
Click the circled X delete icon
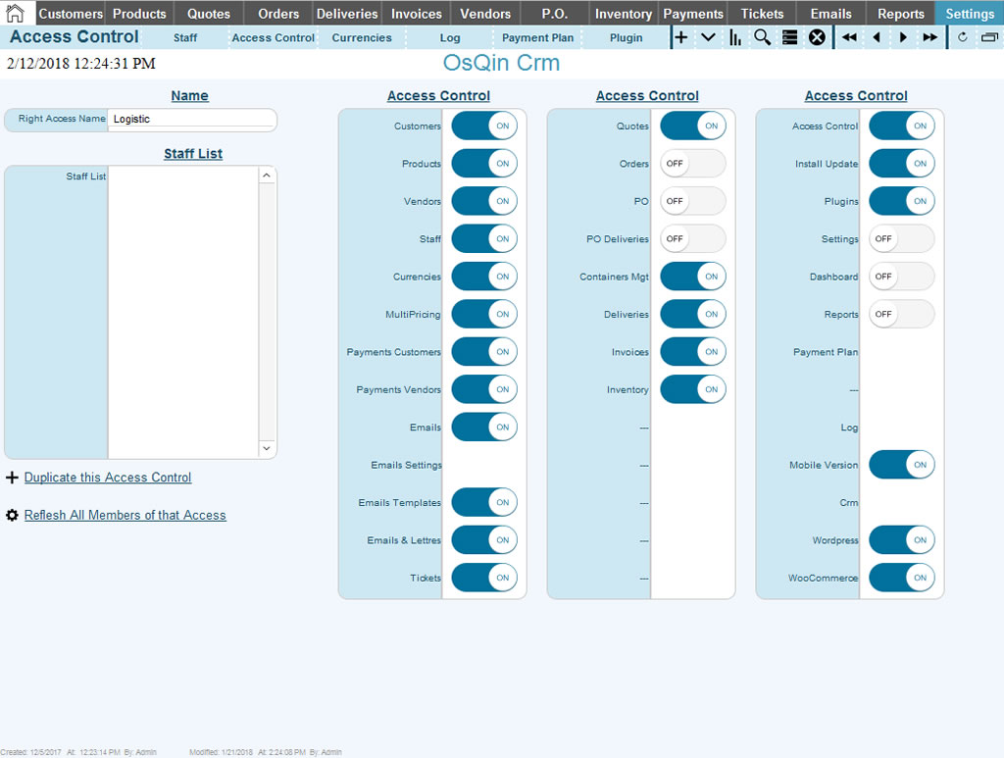point(817,38)
